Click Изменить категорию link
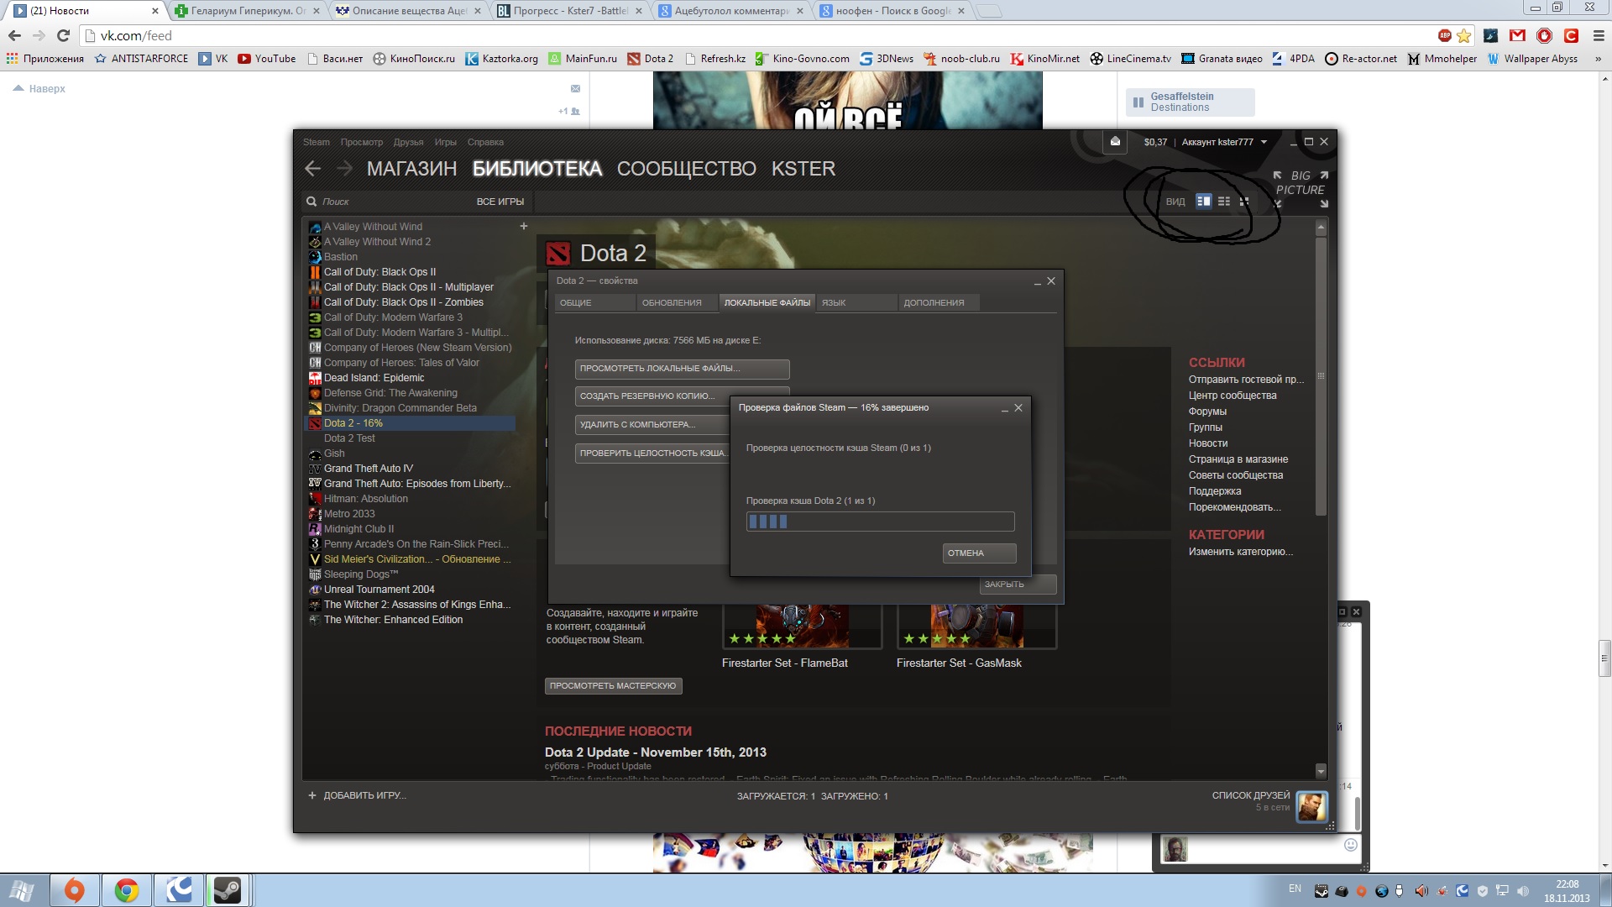The height and width of the screenshot is (907, 1612). tap(1240, 552)
